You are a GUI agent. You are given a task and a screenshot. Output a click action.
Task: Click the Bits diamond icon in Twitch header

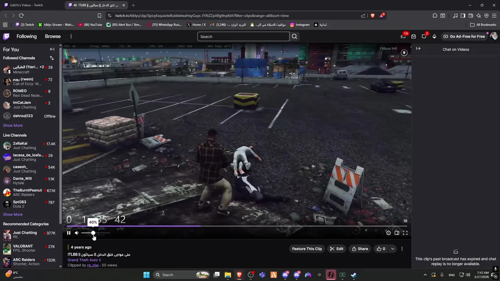434,36
